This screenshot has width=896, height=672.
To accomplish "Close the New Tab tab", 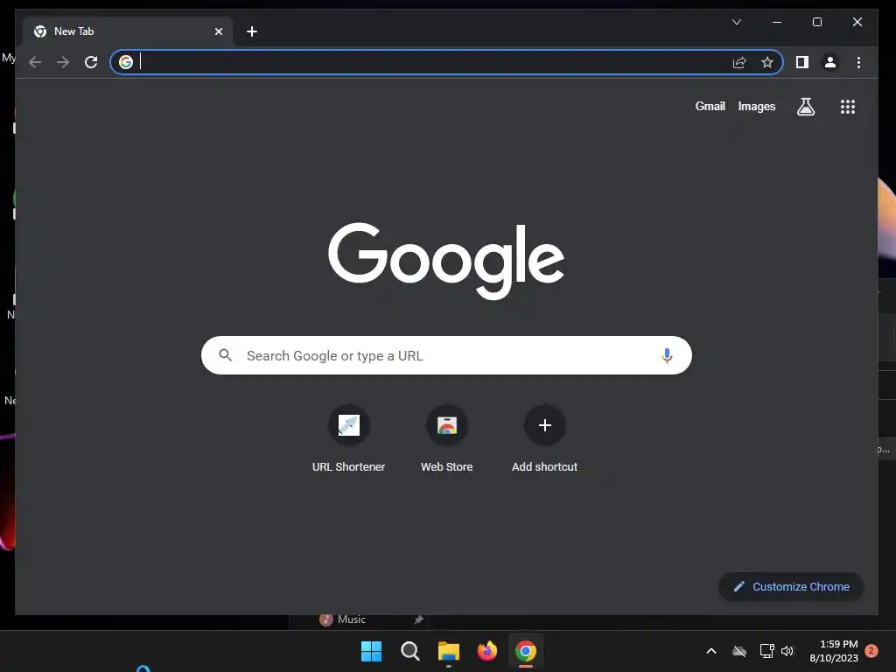I will coord(218,31).
